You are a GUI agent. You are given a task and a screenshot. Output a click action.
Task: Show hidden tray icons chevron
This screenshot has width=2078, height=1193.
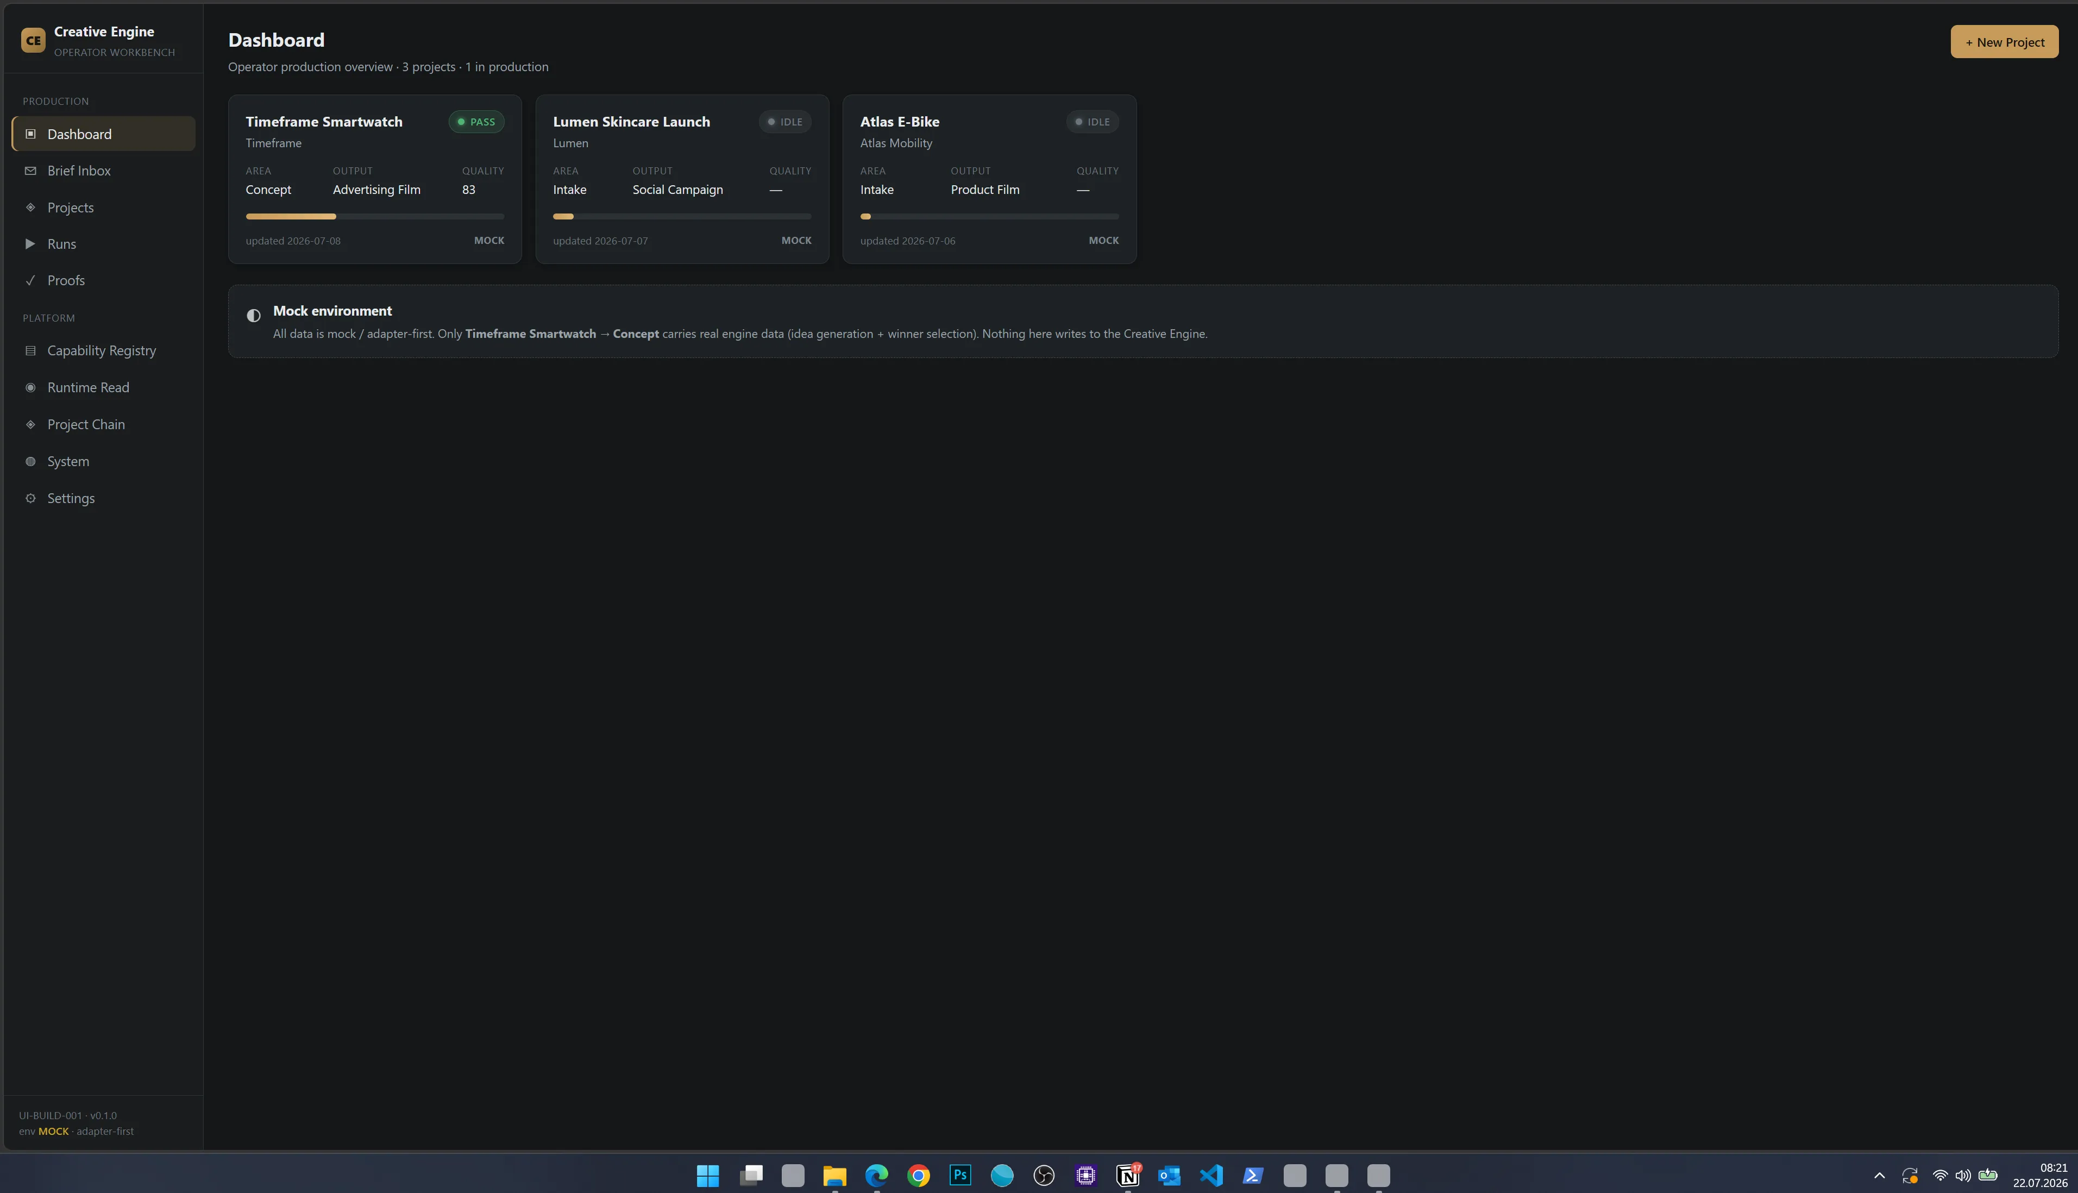(x=1880, y=1176)
